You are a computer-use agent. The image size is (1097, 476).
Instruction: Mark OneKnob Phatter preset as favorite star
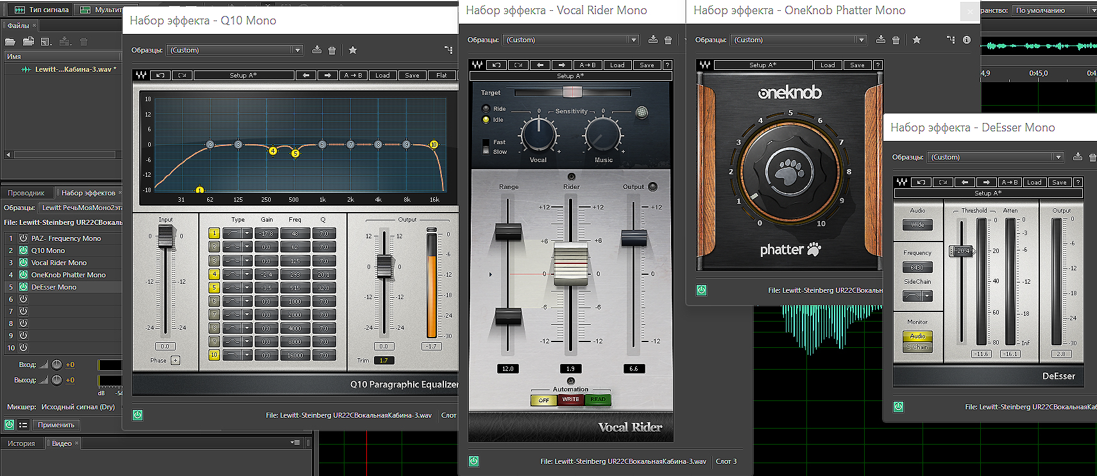pos(917,40)
